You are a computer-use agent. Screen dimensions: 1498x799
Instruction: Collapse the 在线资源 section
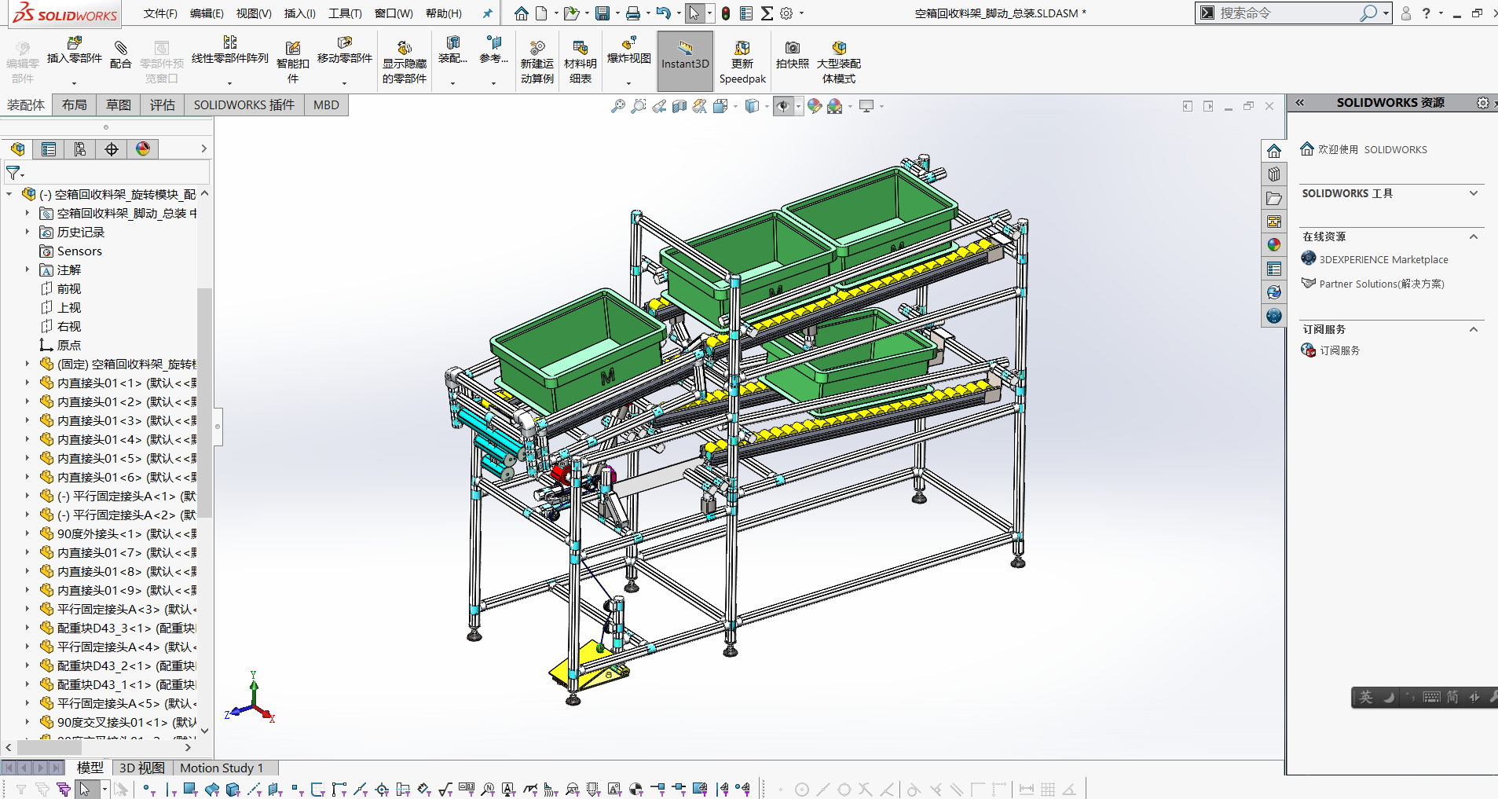click(1474, 236)
